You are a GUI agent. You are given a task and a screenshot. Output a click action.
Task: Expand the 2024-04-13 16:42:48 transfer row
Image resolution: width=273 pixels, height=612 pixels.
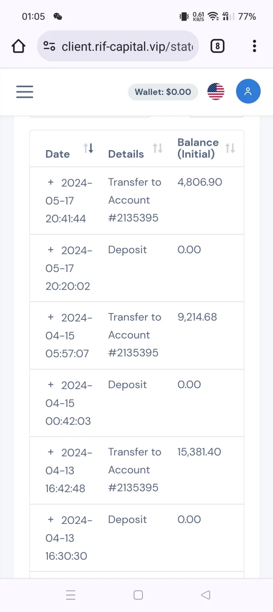click(x=51, y=452)
